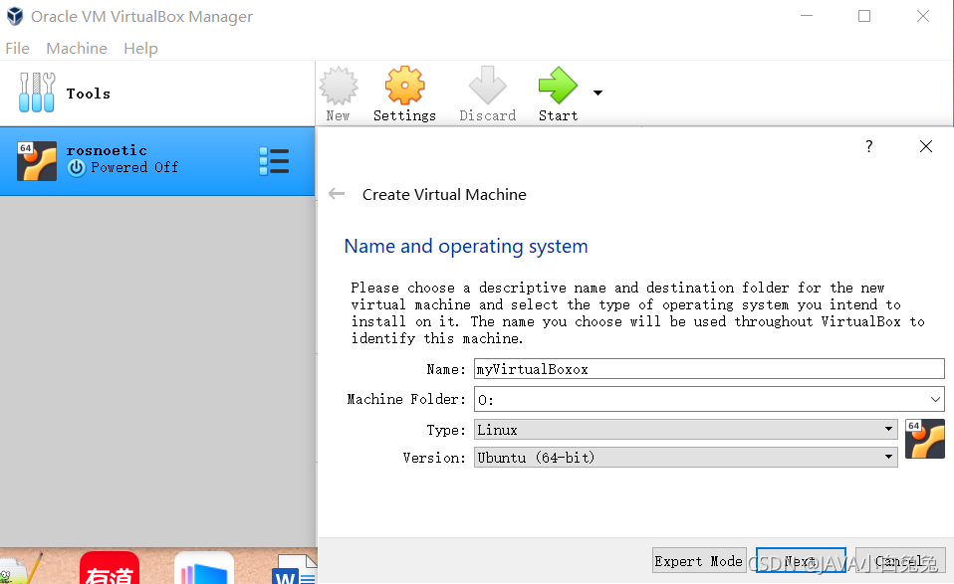The width and height of the screenshot is (954, 584).
Task: Minimize the VirtualBox Manager window
Action: [807, 16]
